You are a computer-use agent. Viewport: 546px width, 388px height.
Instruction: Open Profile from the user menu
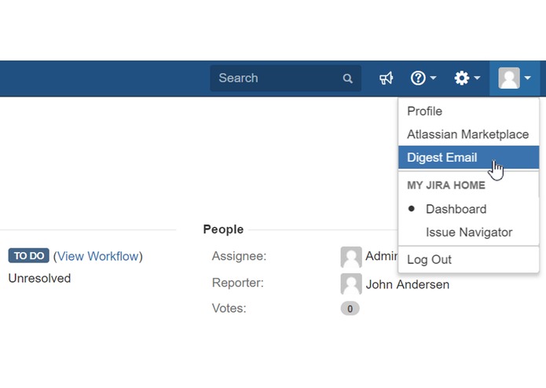click(469, 112)
